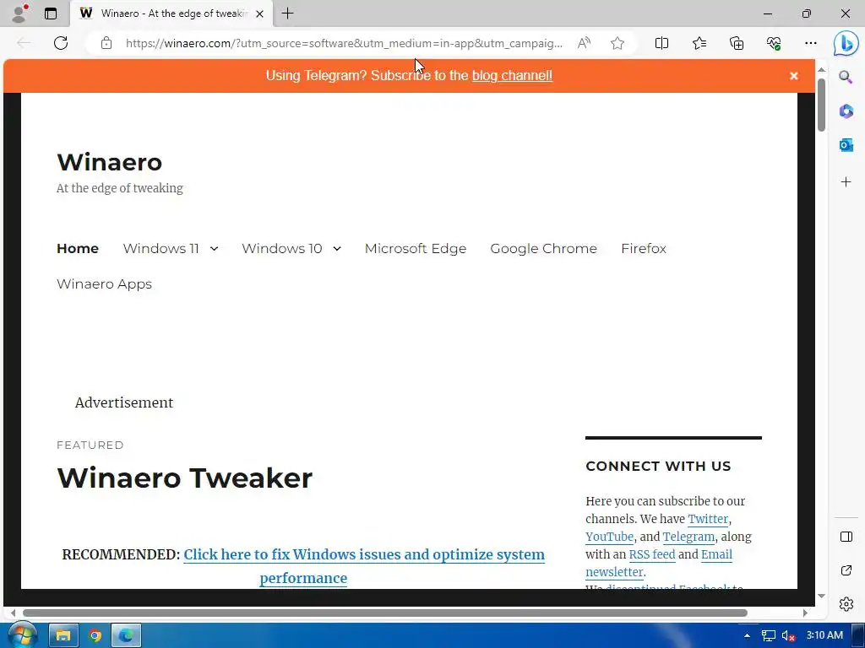Screen dimensions: 865x648
Task: Open Collections icon in toolbar
Action: [x=737, y=43]
